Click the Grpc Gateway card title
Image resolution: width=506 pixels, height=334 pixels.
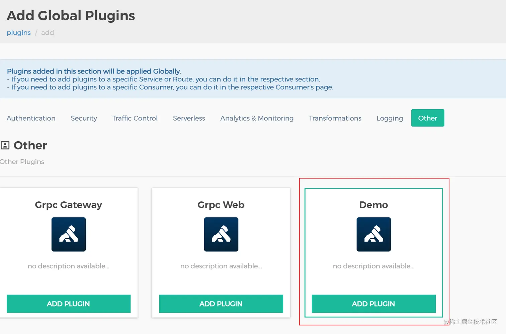coord(69,205)
